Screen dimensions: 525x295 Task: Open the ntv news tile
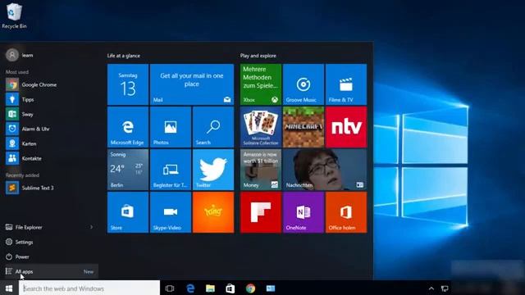point(346,127)
